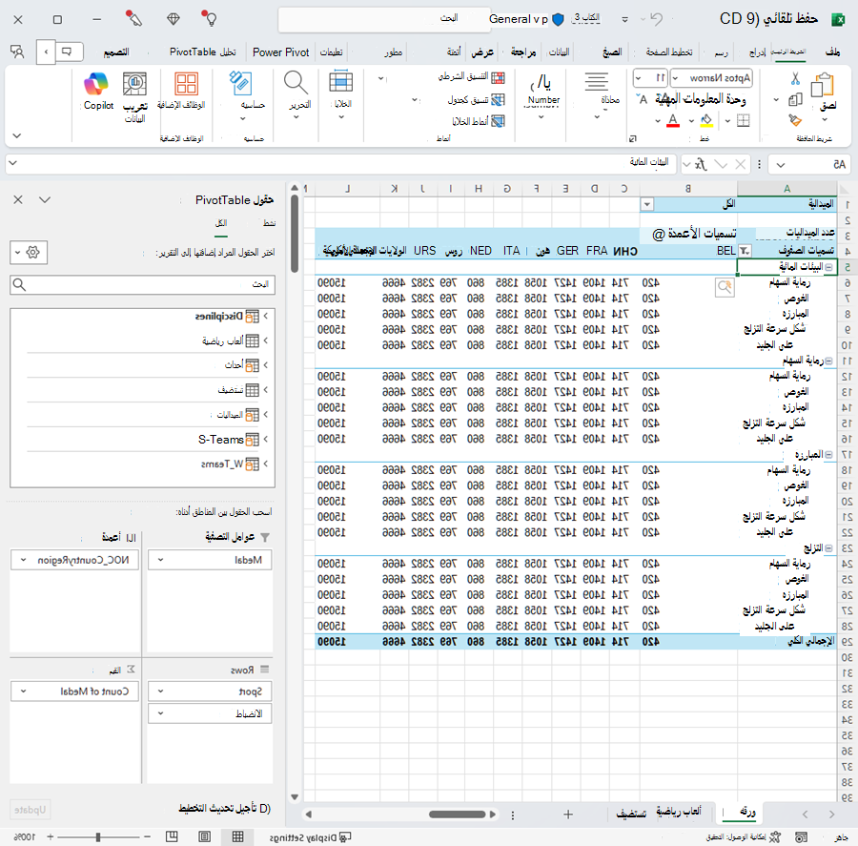
Task: Switch to Normal view in status bar
Action: pyautogui.click(x=238, y=836)
